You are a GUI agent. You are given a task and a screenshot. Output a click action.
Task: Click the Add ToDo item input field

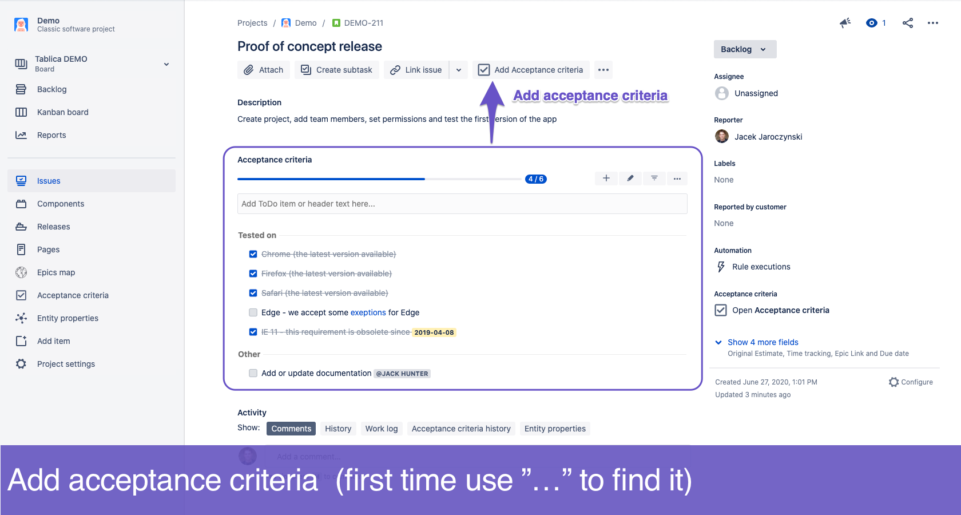462,204
